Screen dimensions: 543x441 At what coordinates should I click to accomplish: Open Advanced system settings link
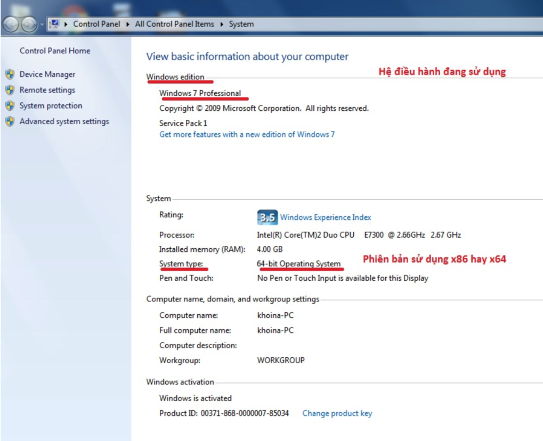point(64,121)
